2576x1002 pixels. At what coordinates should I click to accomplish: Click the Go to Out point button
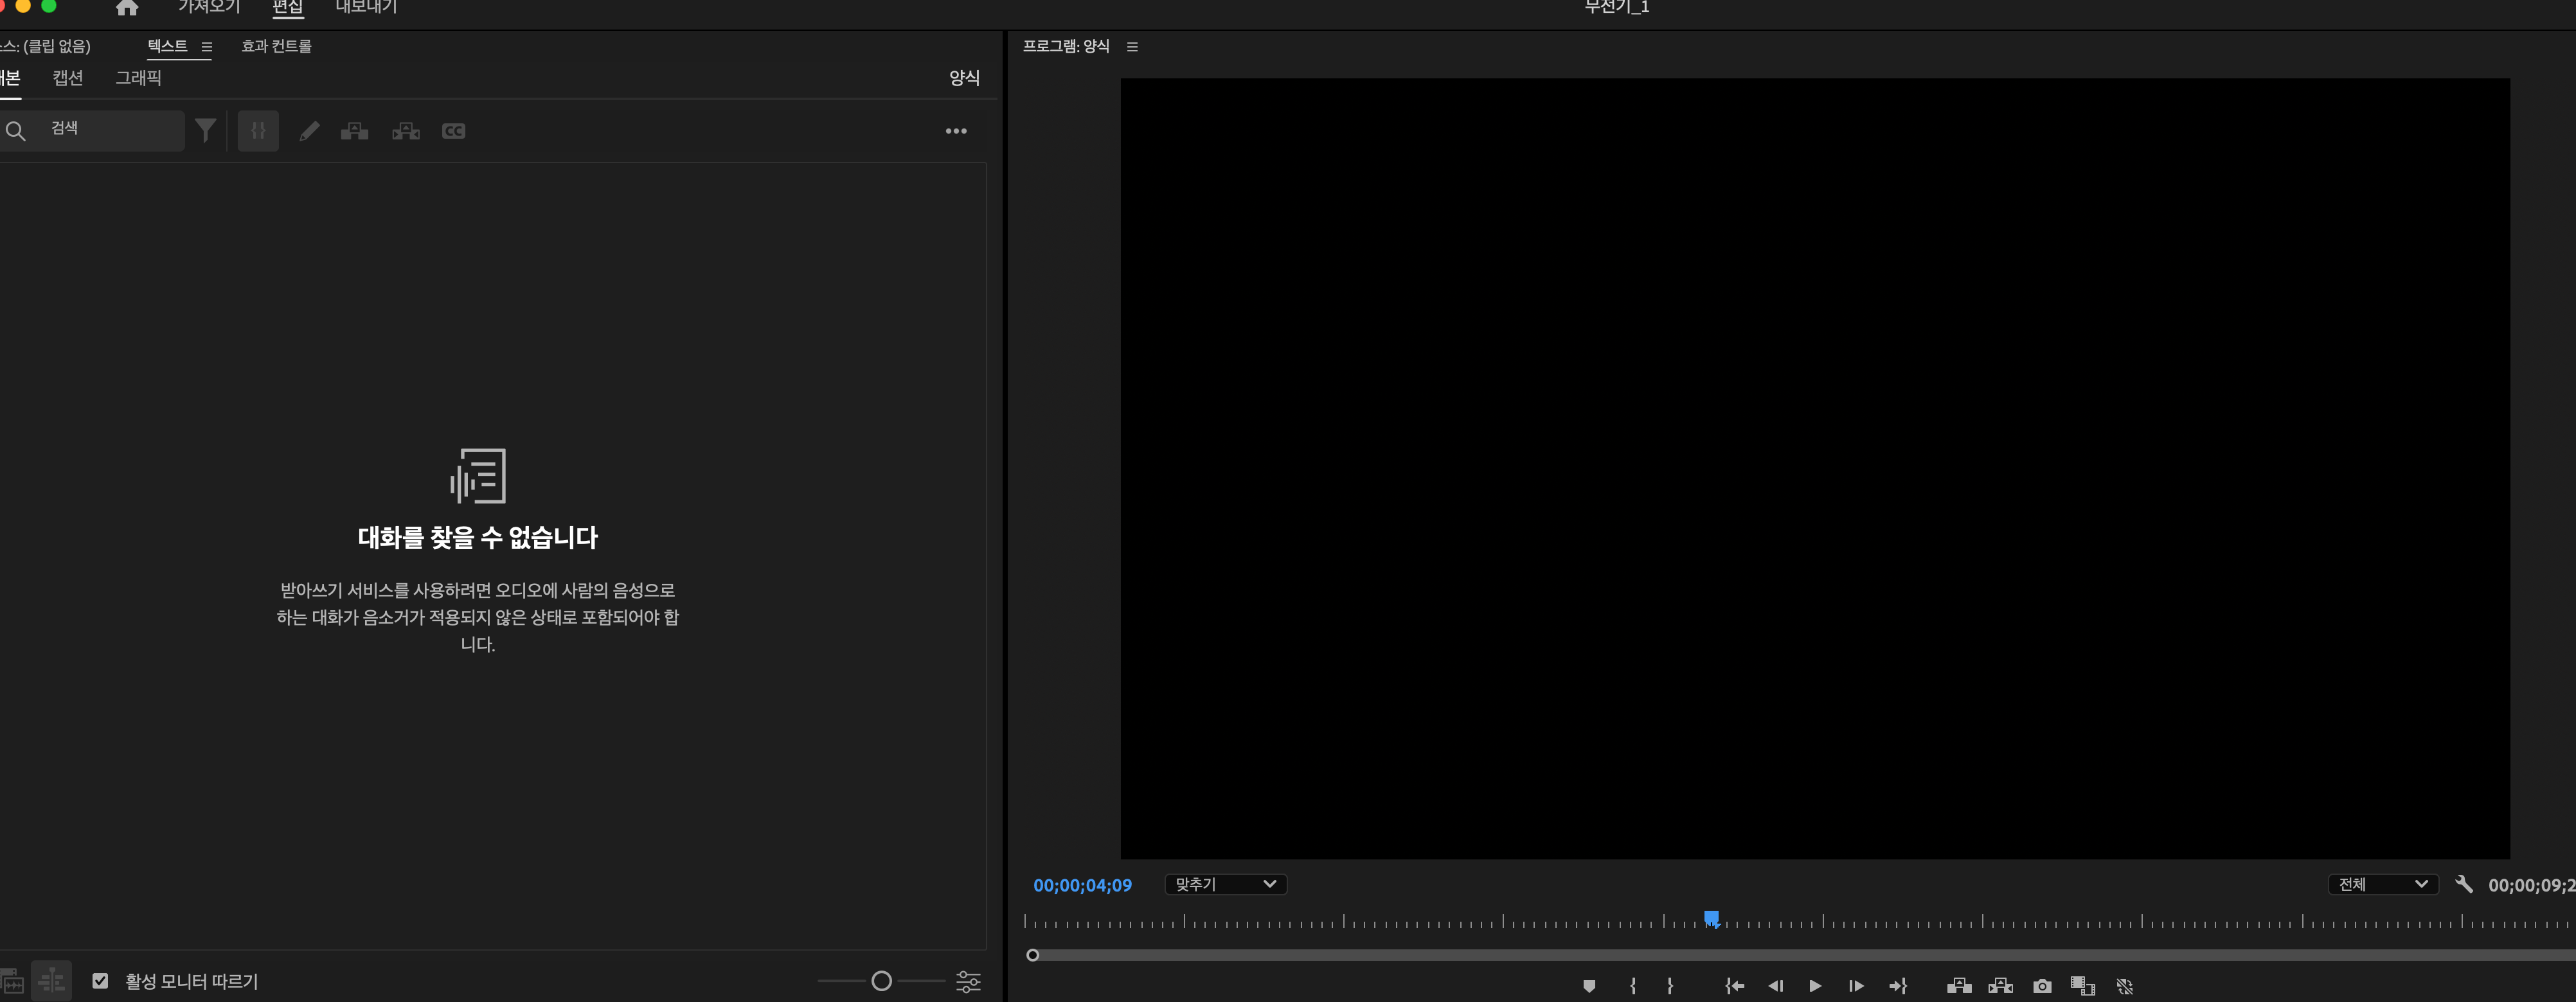point(1898,986)
